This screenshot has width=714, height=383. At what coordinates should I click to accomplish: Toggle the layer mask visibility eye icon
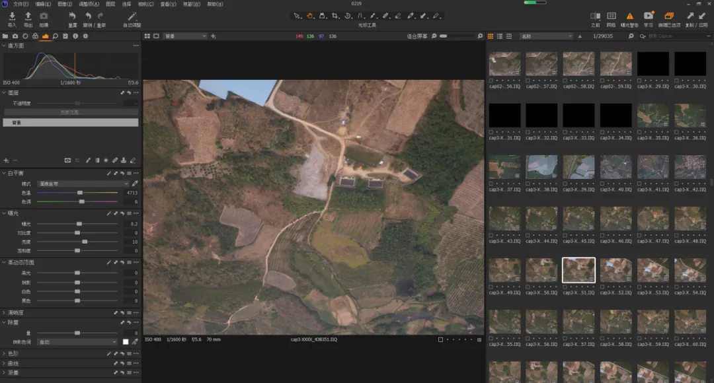(x=67, y=160)
